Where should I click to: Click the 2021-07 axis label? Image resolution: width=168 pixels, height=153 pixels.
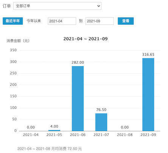(101, 135)
